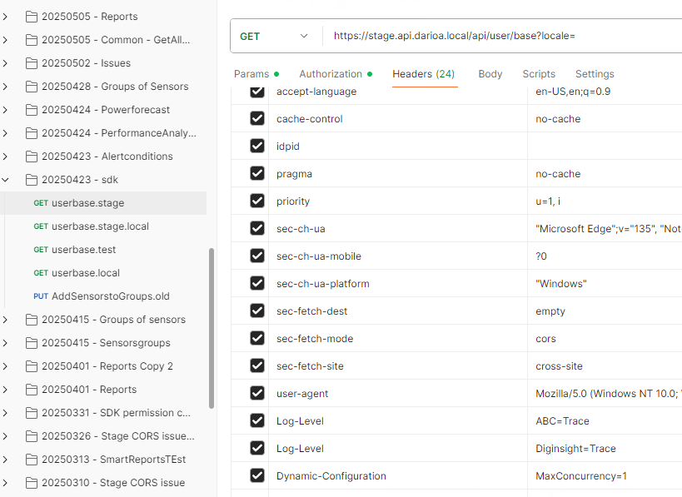Click the folder icon for 20250415 - Sensorsgroups
682x497 pixels.
[x=32, y=343]
